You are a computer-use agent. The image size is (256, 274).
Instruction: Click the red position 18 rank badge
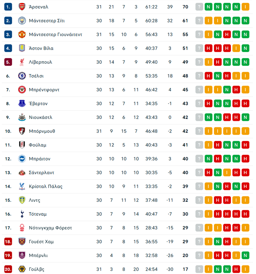(8, 242)
